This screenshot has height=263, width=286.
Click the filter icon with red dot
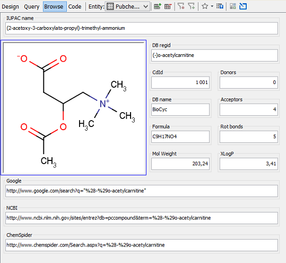pyautogui.click(x=181, y=6)
